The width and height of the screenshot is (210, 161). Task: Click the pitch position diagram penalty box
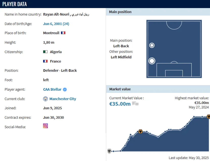click(174, 70)
